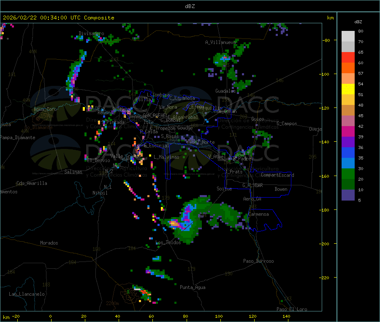Click the R_Padre map label
Image resolution: width=380 pixels, height=322 pixels.
242,159
